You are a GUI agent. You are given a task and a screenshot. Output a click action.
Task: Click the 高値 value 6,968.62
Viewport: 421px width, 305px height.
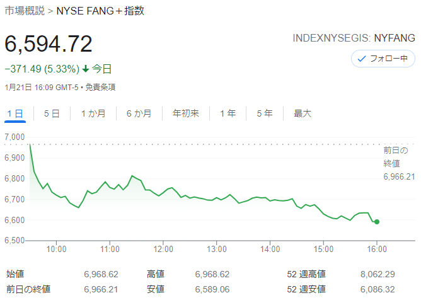pyautogui.click(x=212, y=274)
